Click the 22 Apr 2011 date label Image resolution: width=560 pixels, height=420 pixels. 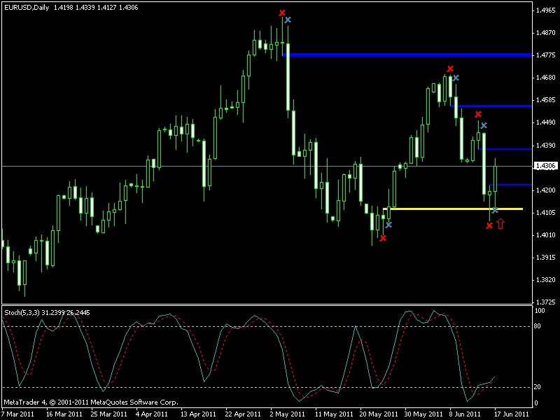(x=243, y=414)
